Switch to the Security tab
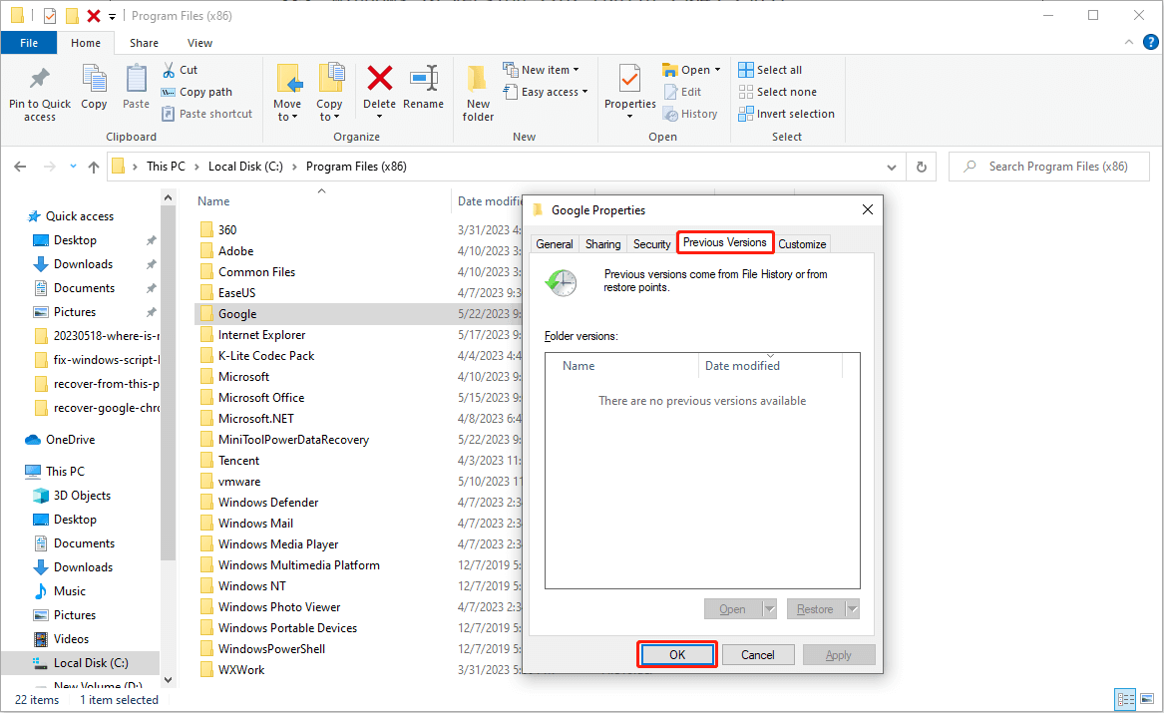 click(x=651, y=244)
